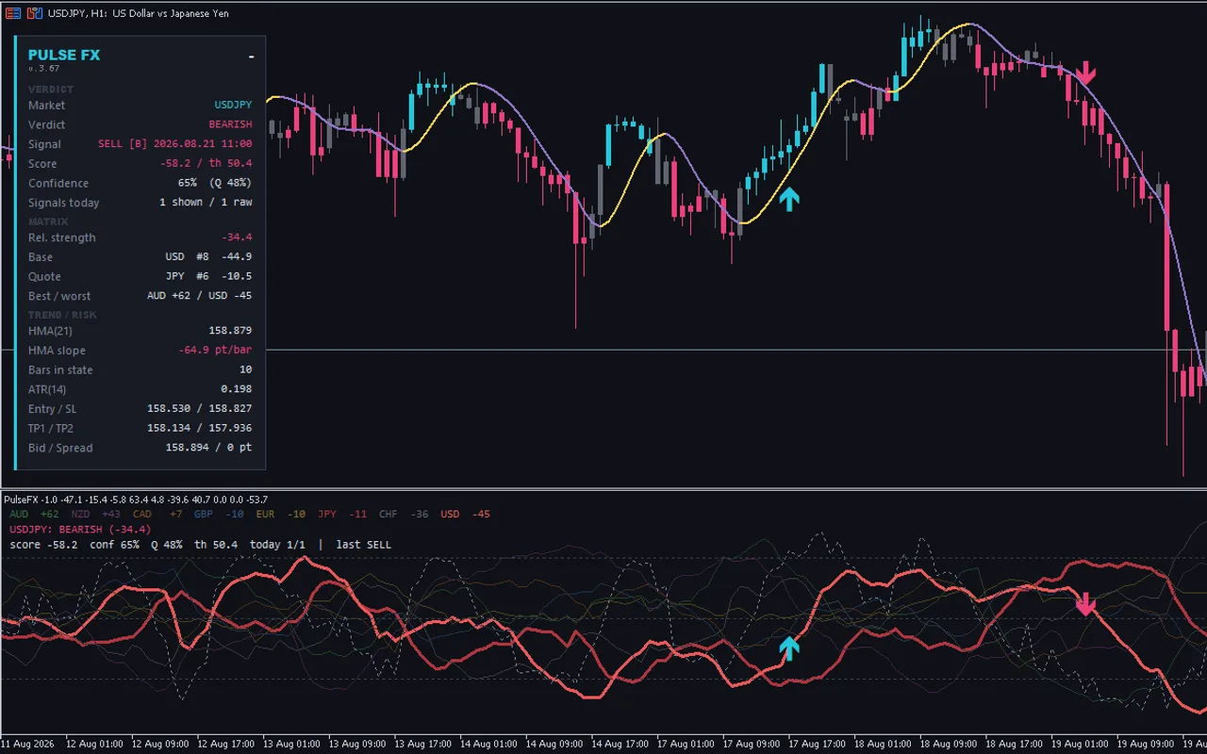Click the 'score -58.2' text in subwindow
This screenshot has width=1207, height=754.
coord(43,545)
